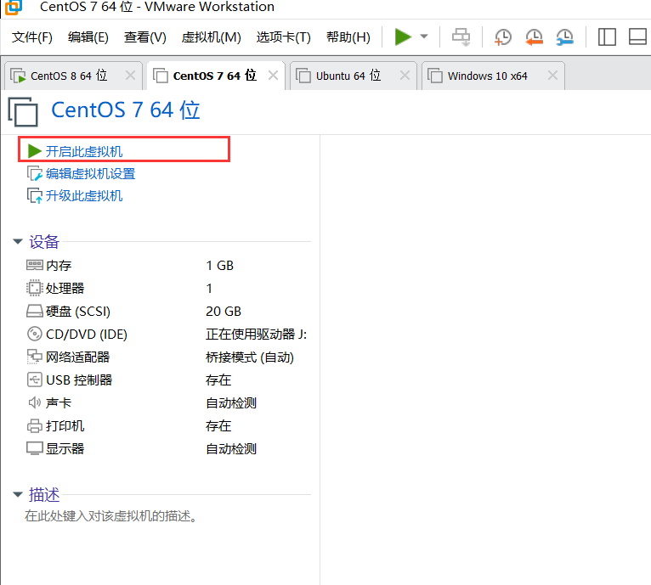
Task: Click the CentOS 7 64 位 page heading
Action: (x=126, y=110)
